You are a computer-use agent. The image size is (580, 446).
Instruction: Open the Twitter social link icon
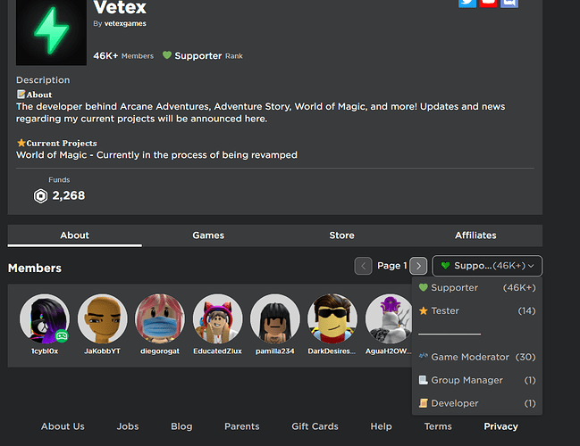click(467, 2)
